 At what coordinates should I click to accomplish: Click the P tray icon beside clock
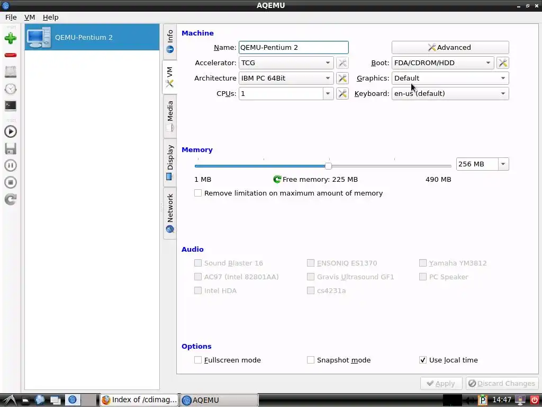[x=483, y=400]
